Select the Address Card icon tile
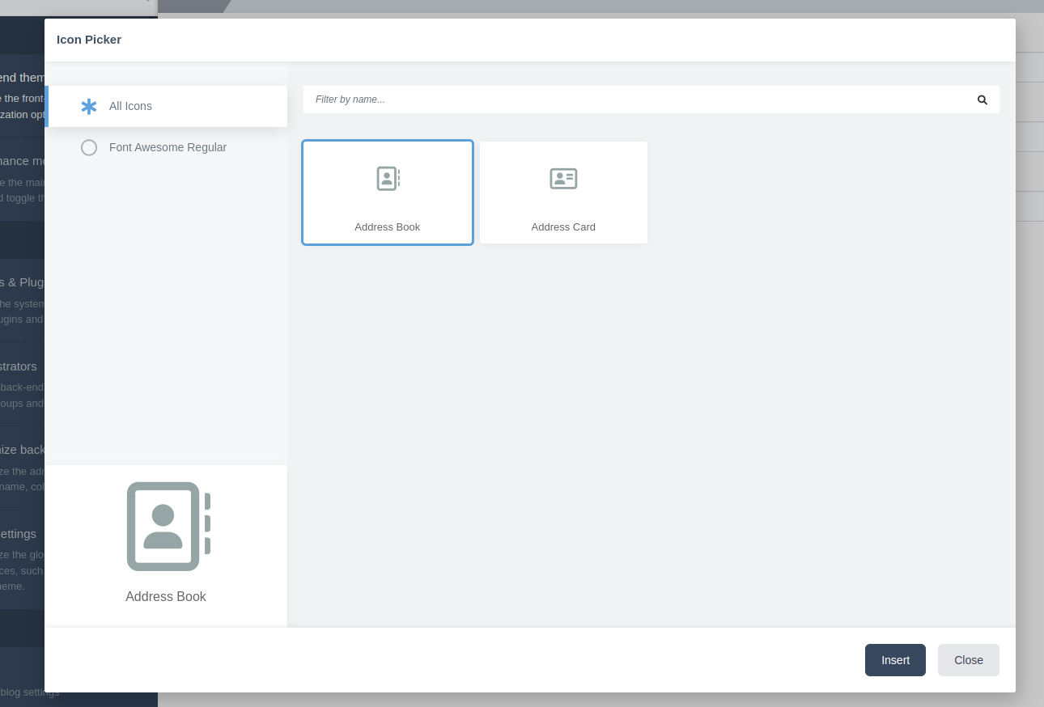 coord(563,193)
